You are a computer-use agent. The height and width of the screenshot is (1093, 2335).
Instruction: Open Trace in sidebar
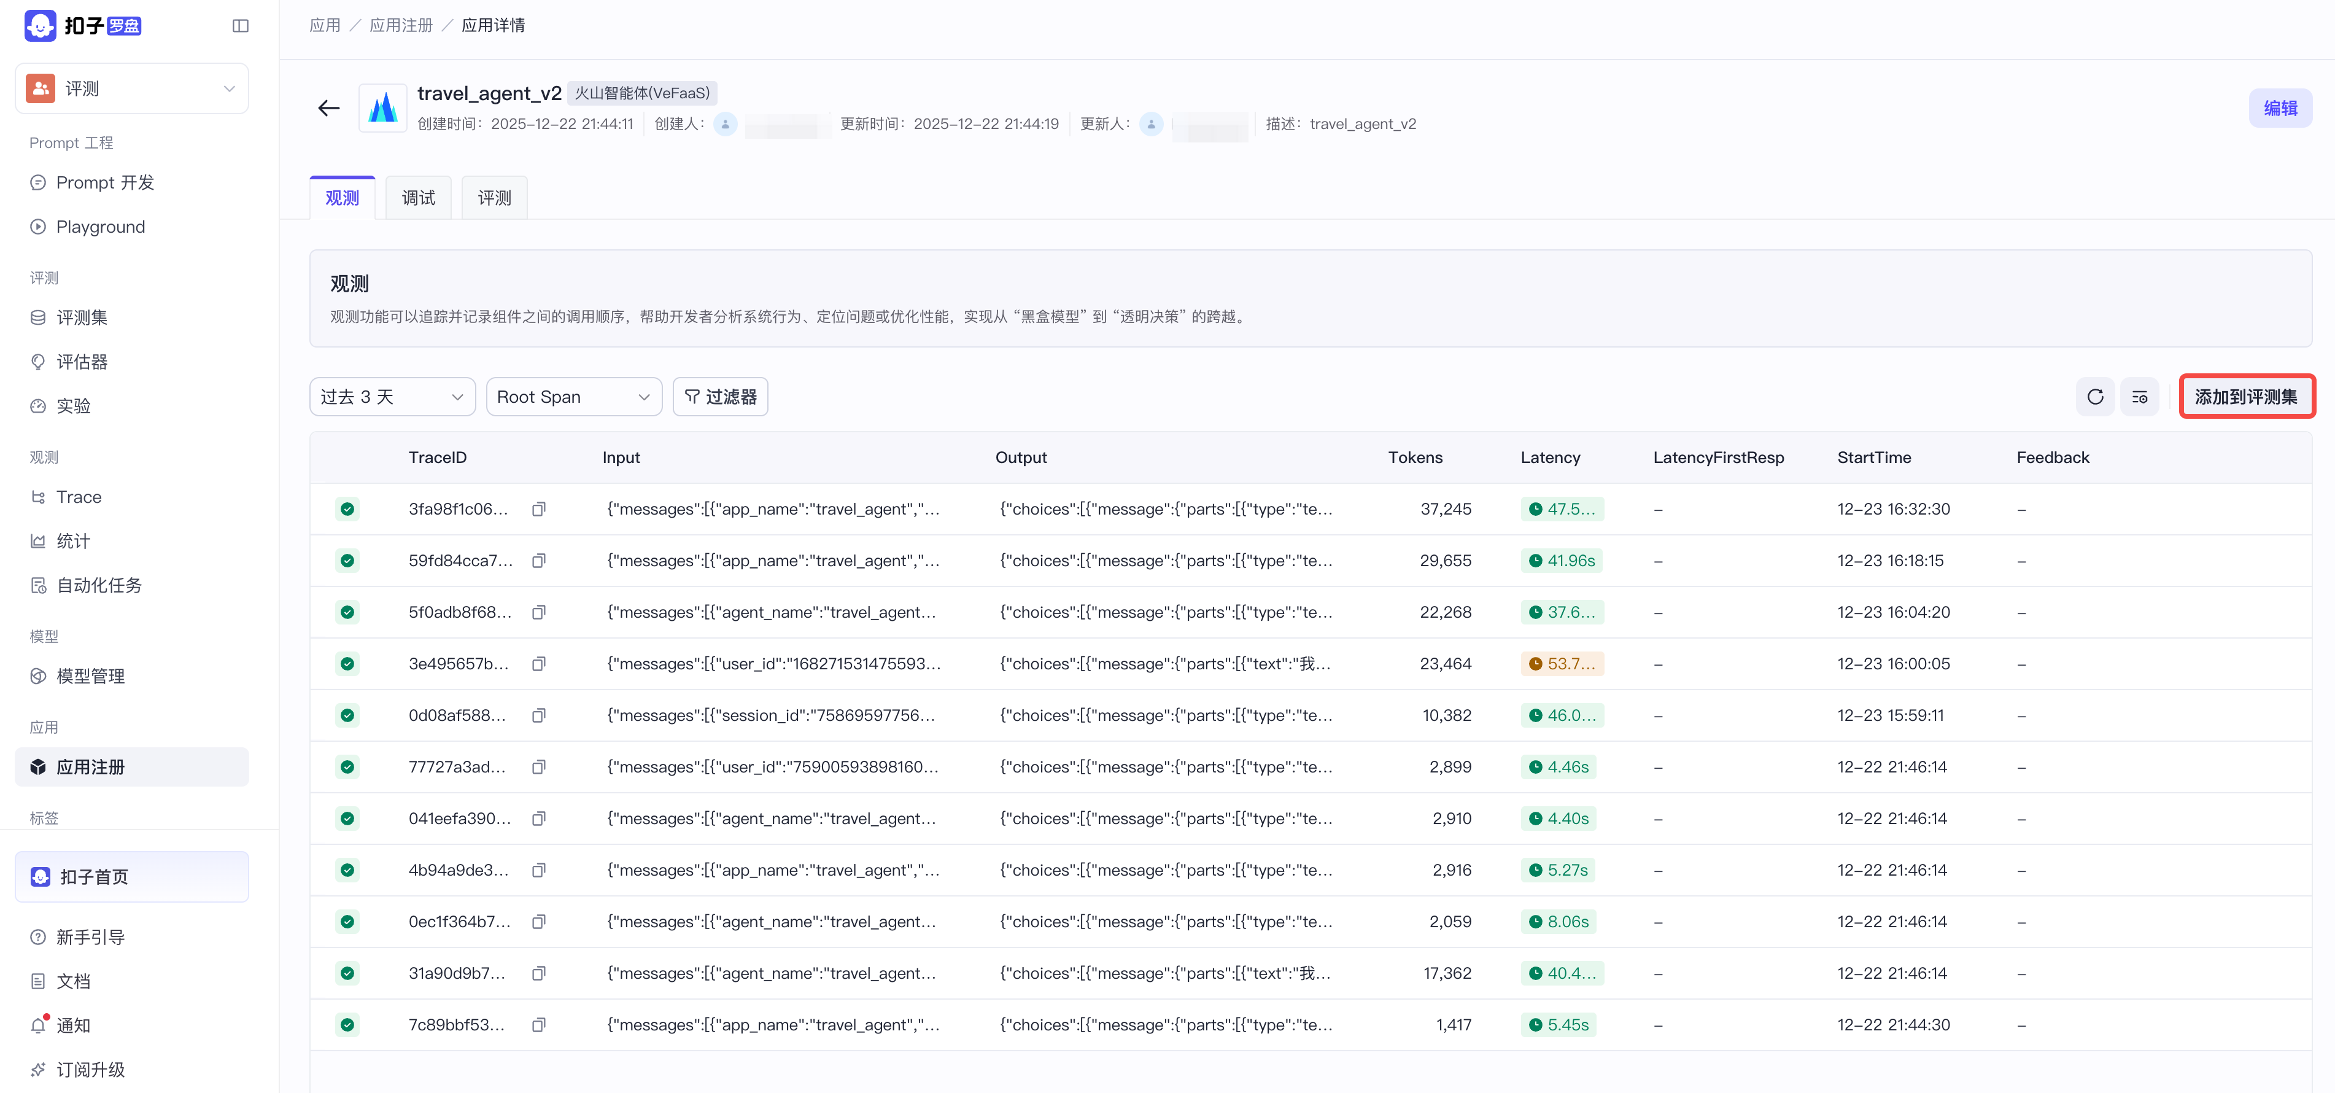coord(131,497)
